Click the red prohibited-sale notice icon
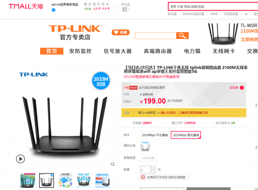 coord(143,177)
